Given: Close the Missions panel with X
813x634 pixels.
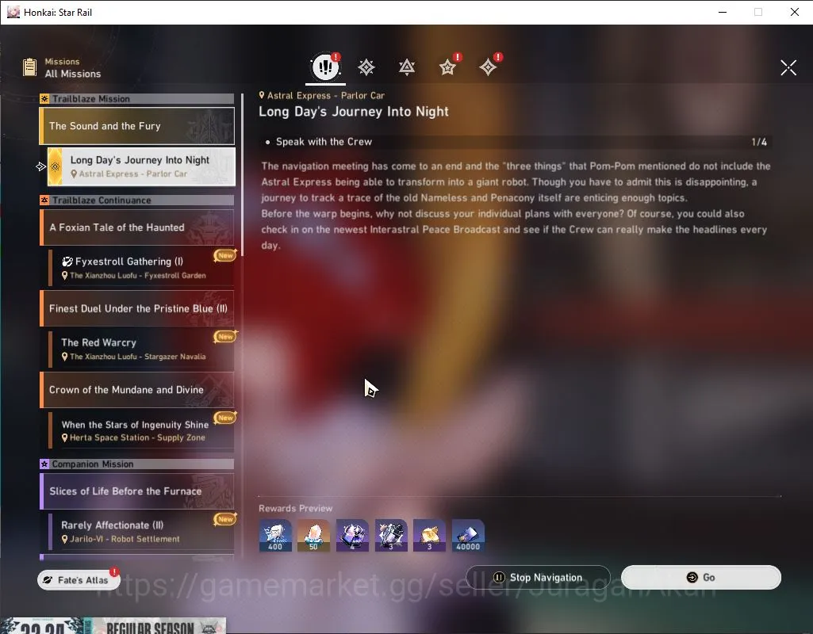Looking at the screenshot, I should click(x=788, y=67).
